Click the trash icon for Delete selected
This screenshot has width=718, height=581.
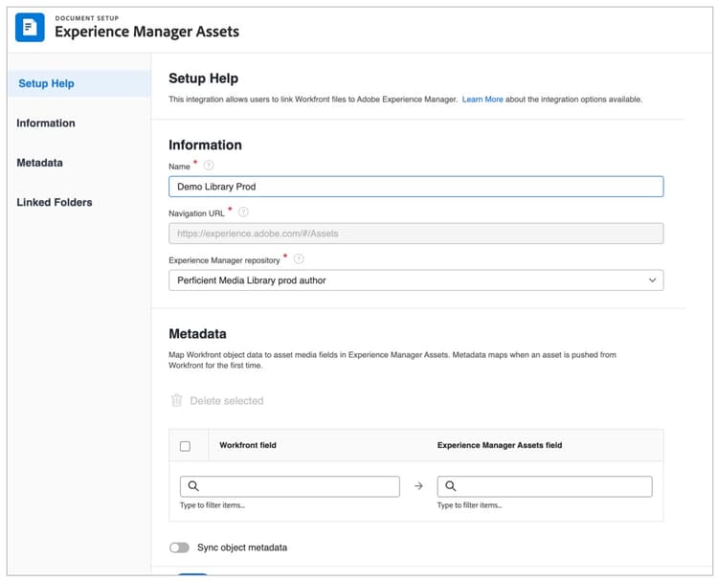pos(176,400)
